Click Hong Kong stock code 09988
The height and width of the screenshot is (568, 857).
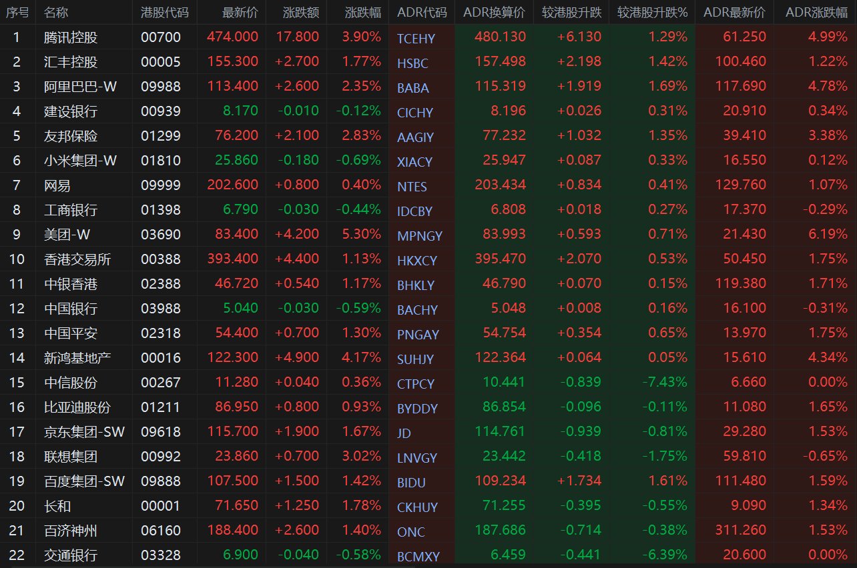coord(161,87)
